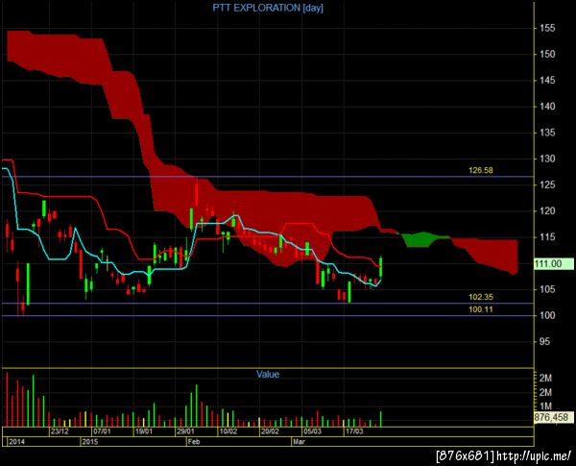The height and width of the screenshot is (466, 576).
Task: Click the 05/03 date marker
Action: click(312, 431)
